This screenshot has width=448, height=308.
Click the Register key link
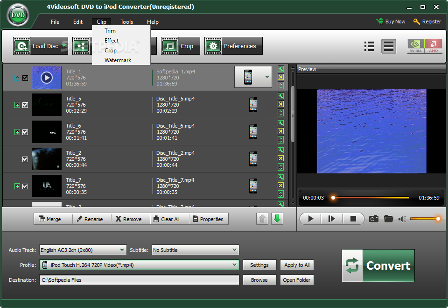(427, 21)
